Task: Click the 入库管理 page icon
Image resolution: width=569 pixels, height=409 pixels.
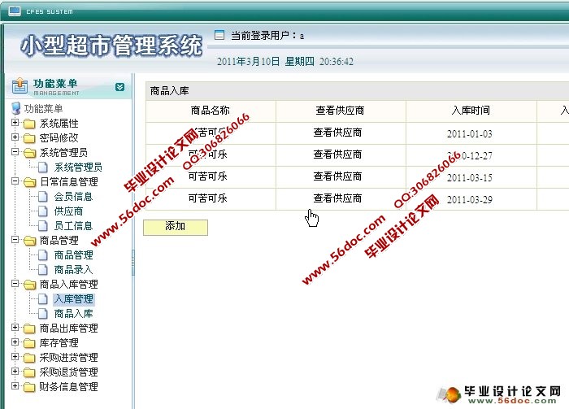Action: [x=43, y=299]
